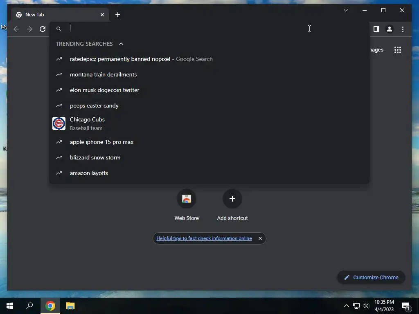Click the Images link
This screenshot has width=419, height=314.
tap(376, 50)
